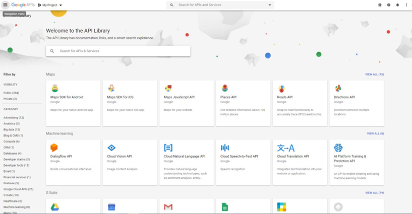The image size is (412, 214).
Task: Expand the top search bar dropdown arrow
Action: [270, 5]
